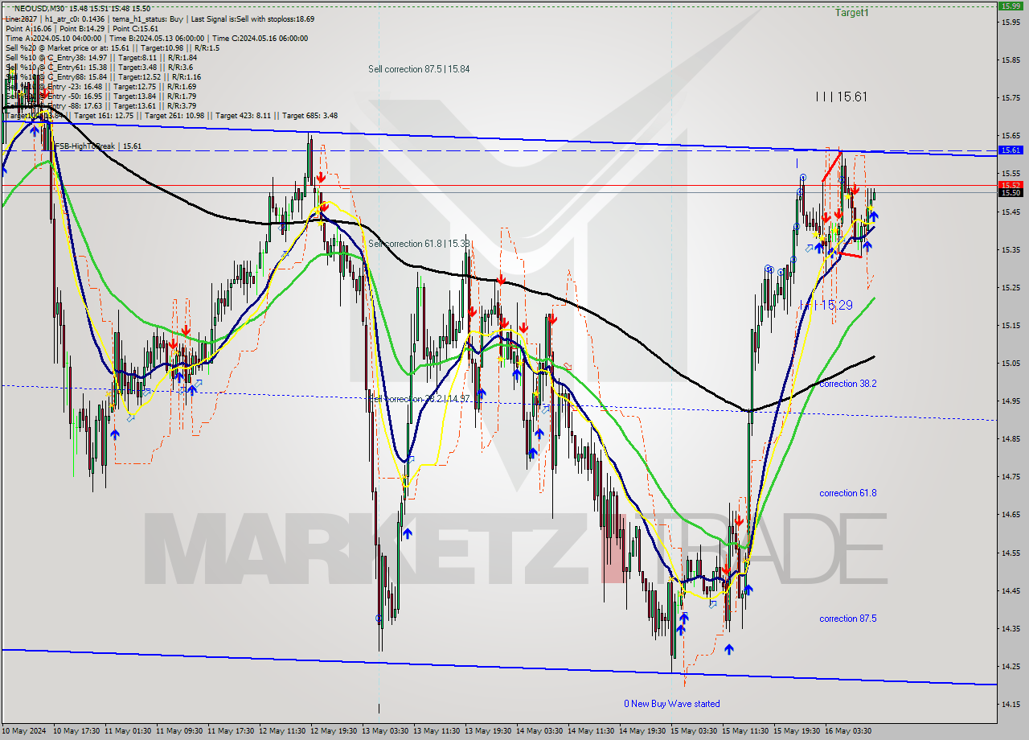Click the 'Sell correction 61.8 | 15.33' label
1029x740 pixels.
click(419, 244)
